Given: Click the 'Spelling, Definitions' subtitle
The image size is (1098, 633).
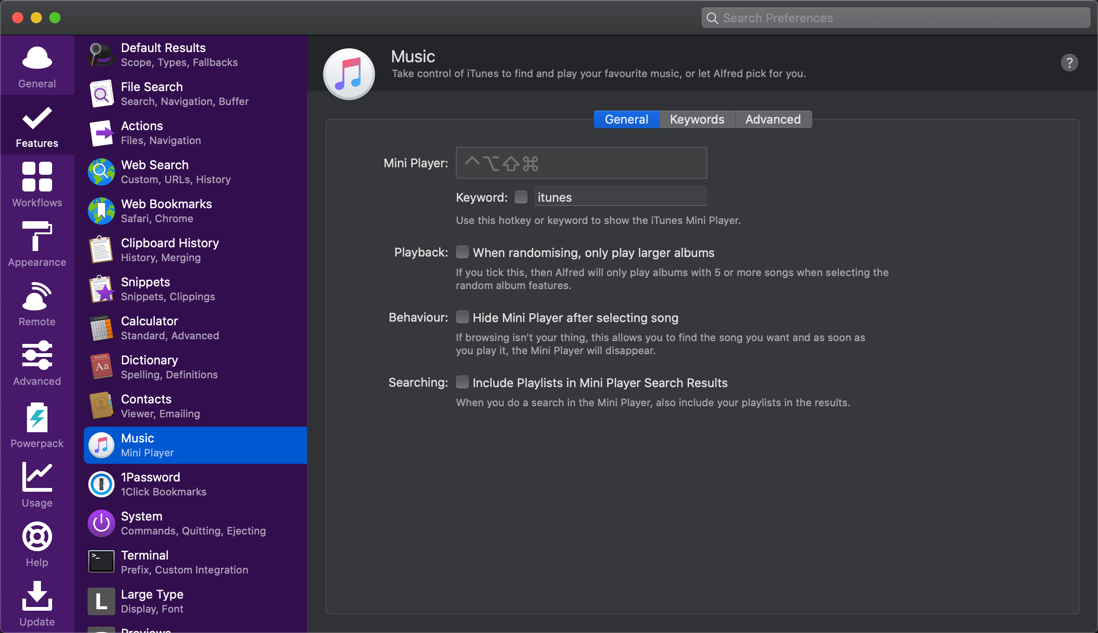Looking at the screenshot, I should (169, 375).
